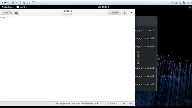Screen dimensions: 192x108
Task: Open the Actividades overview
Action: pos(7,7)
